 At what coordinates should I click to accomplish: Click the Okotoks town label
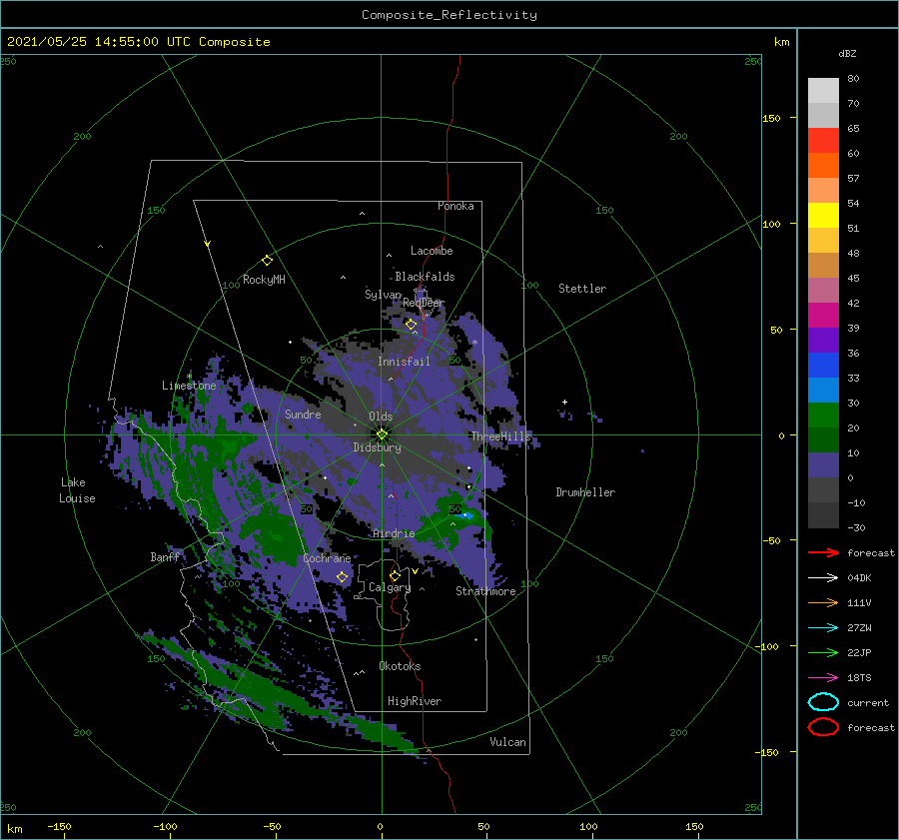point(400,666)
